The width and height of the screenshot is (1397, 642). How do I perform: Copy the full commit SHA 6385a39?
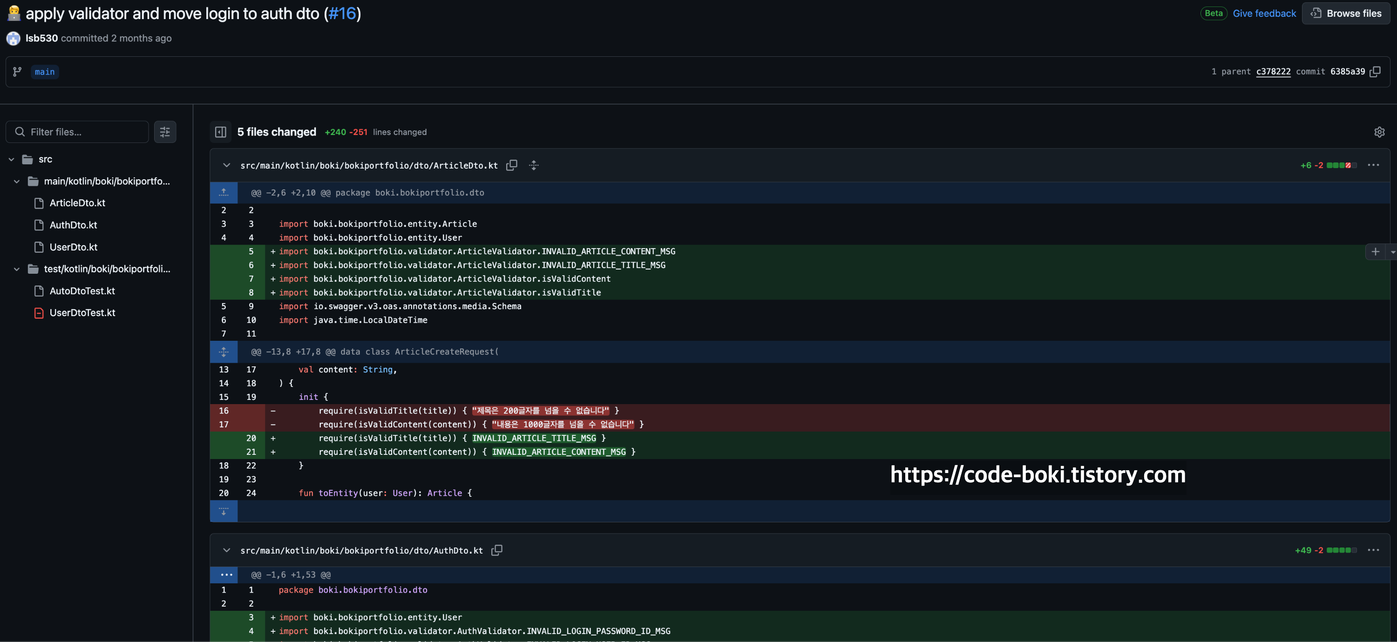click(x=1375, y=72)
